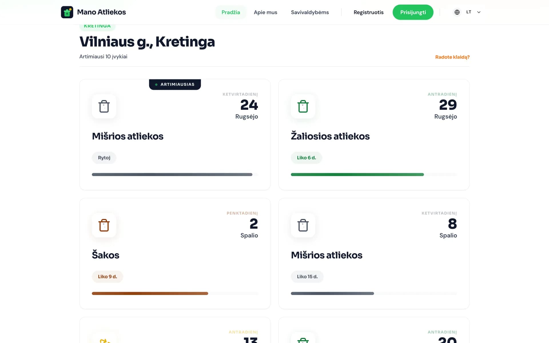Open the Pradžia nav item
Screen dimensions: 549x343
tap(231, 12)
